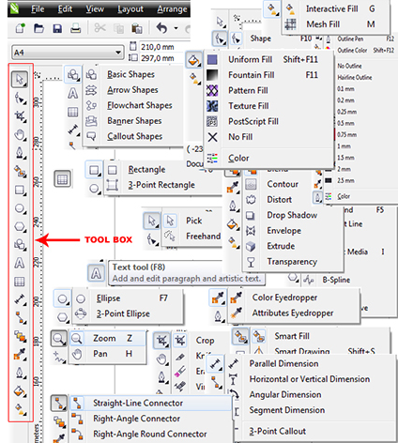
Task: Choose Transparency effect
Action: pos(292,262)
